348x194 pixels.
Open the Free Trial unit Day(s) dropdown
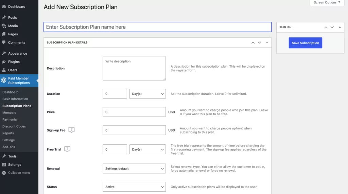tap(147, 149)
